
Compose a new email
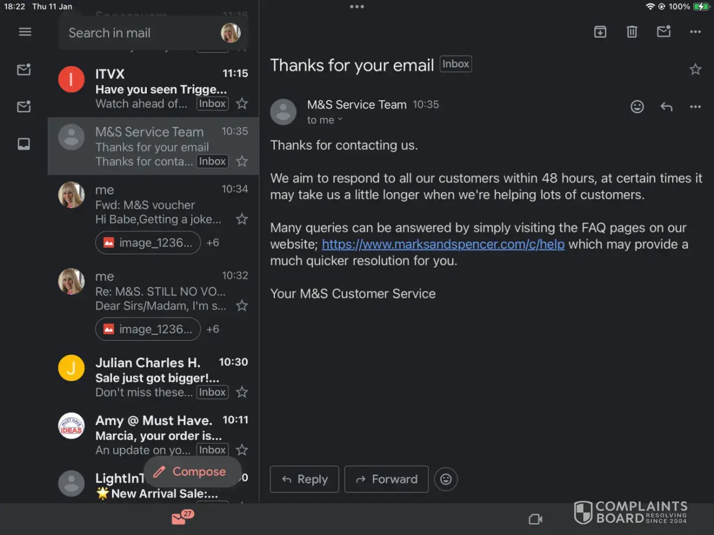[190, 471]
